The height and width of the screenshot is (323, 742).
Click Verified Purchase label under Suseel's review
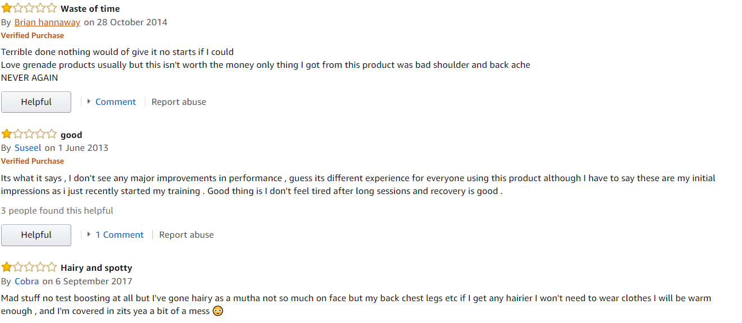33,161
